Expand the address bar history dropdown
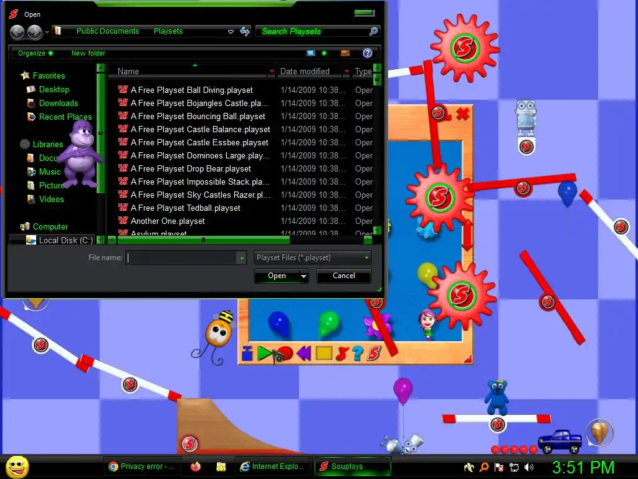Image resolution: width=638 pixels, height=479 pixels. tap(231, 31)
